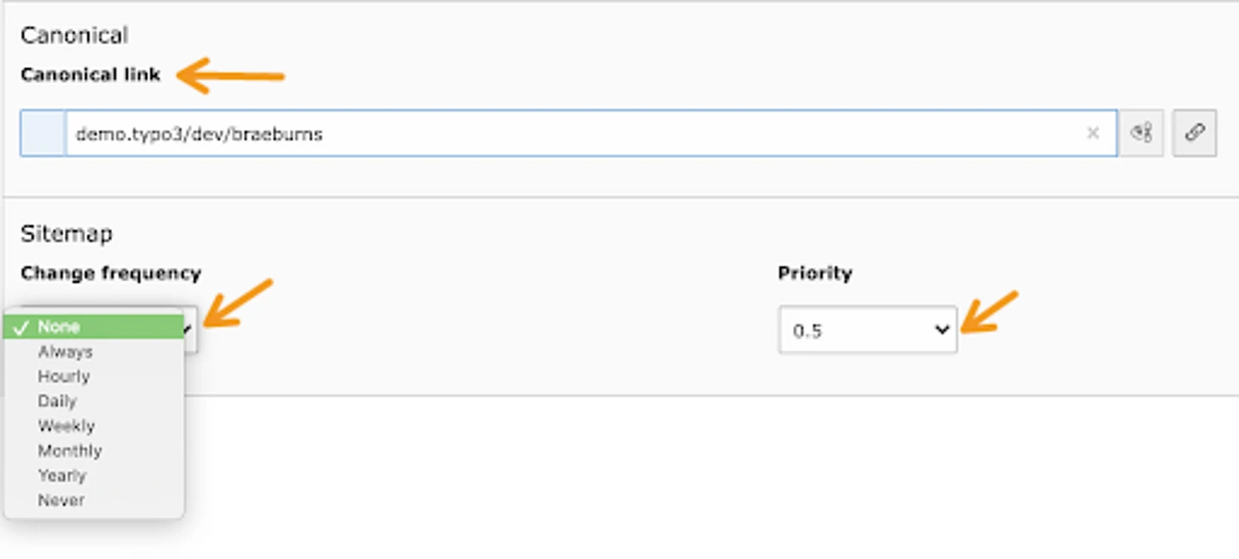The image size is (1239, 559).
Task: Select Never from the frequency list
Action: [61, 501]
